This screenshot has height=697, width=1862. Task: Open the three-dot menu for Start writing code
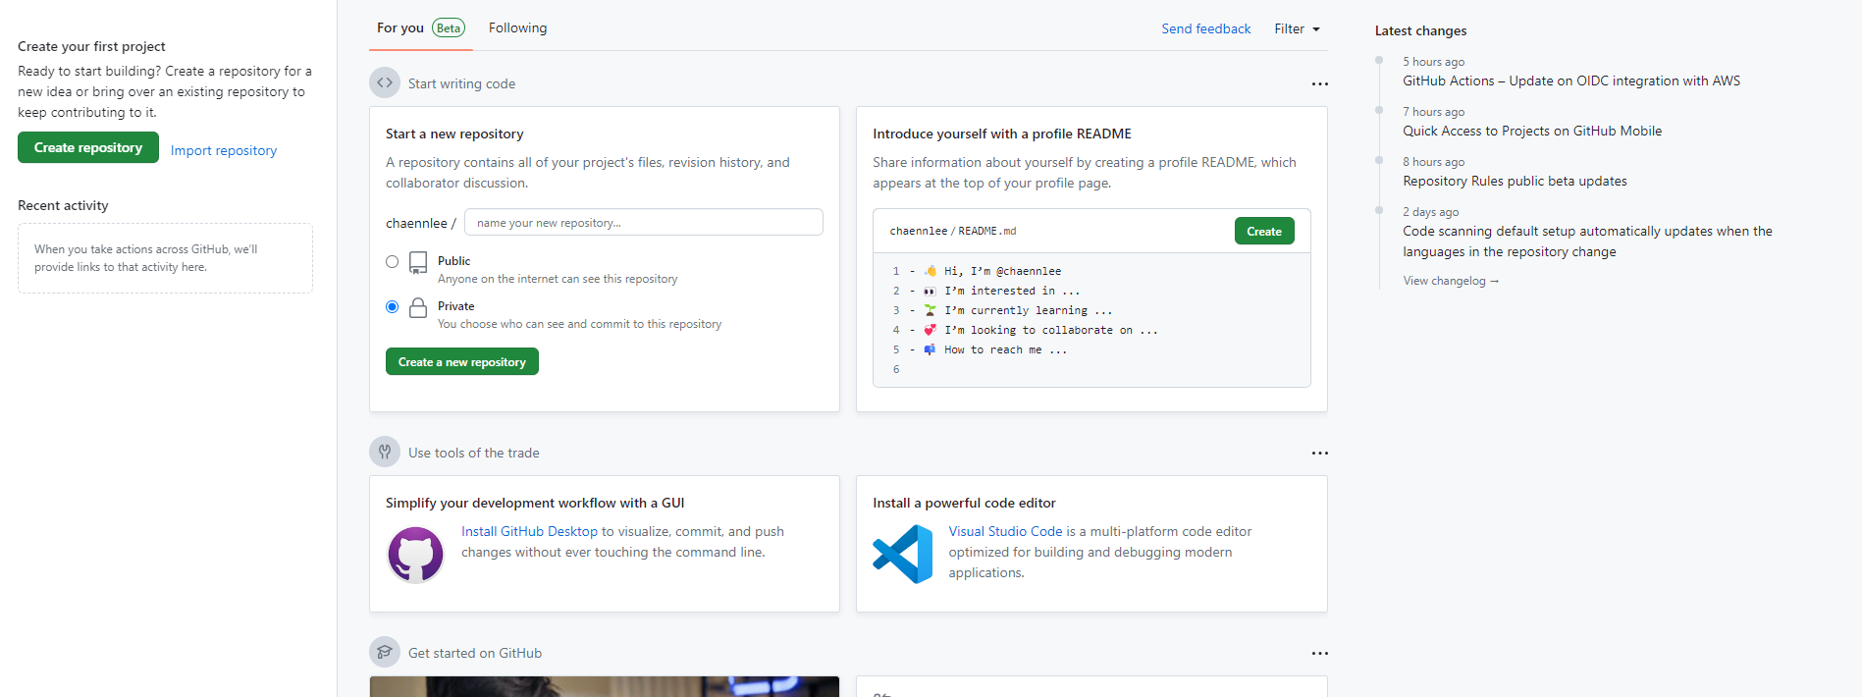(x=1319, y=83)
